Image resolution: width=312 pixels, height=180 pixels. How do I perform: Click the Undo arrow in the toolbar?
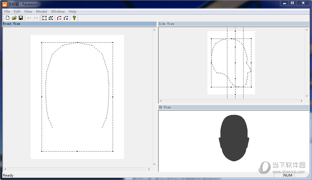tap(29, 18)
